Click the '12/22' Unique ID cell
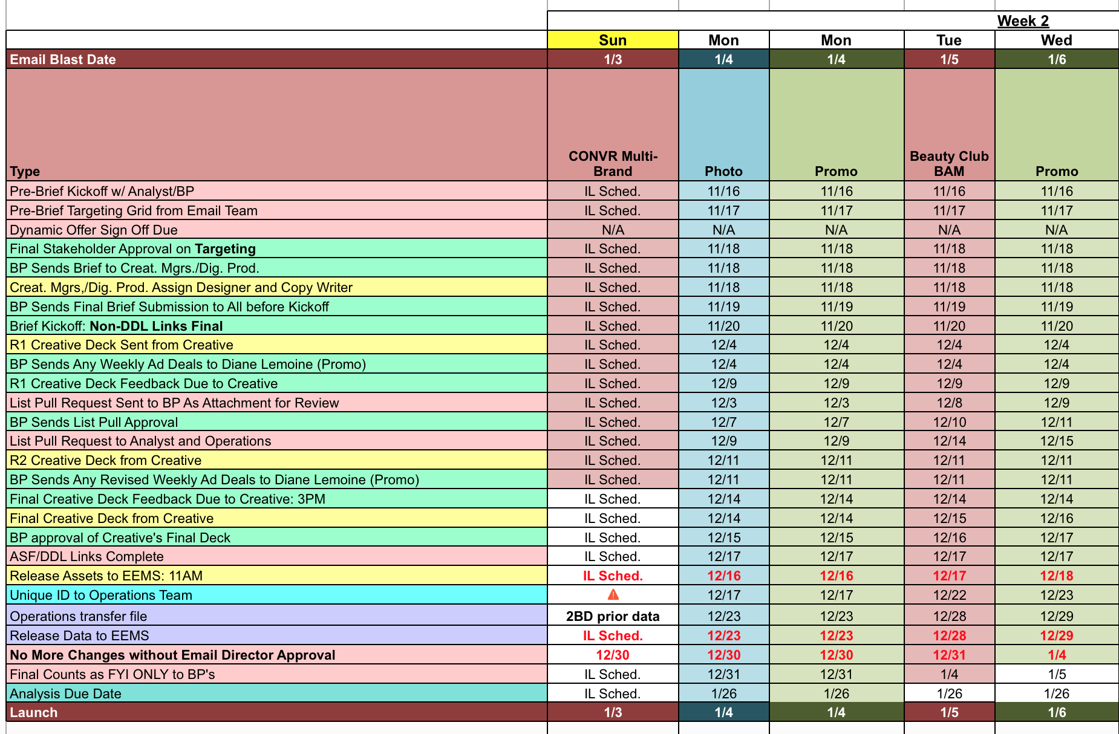 (x=949, y=595)
